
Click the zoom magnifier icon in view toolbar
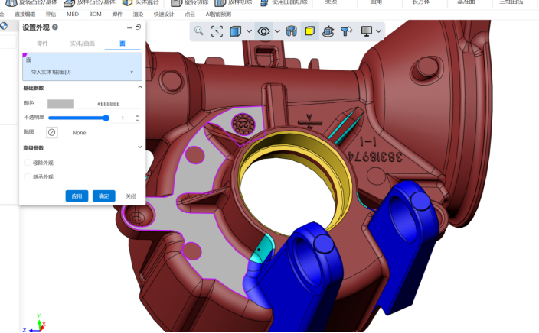[x=199, y=31]
